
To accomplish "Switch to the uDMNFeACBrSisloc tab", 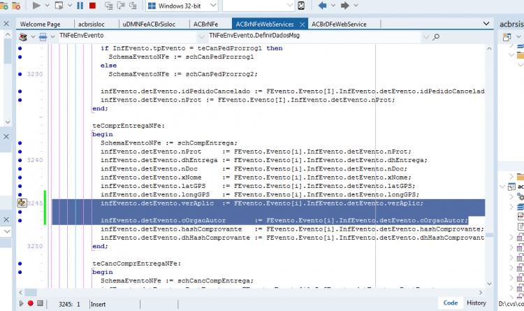I will [x=149, y=24].
